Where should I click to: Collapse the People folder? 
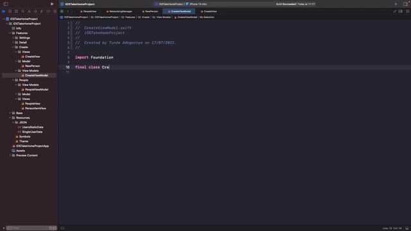(13, 80)
